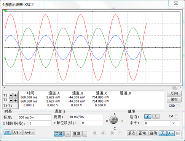The height and width of the screenshot is (141, 185).
Task: Click the channel selector rotary knob
Action: pyautogui.click(x=114, y=120)
